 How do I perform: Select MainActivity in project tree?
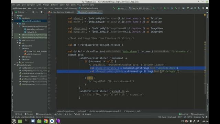point(32,32)
